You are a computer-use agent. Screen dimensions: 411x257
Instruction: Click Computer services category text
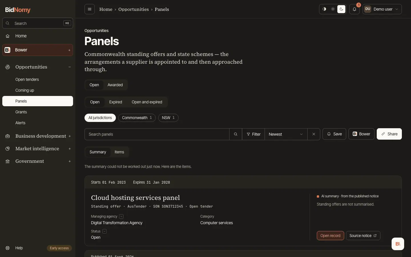pos(217,223)
